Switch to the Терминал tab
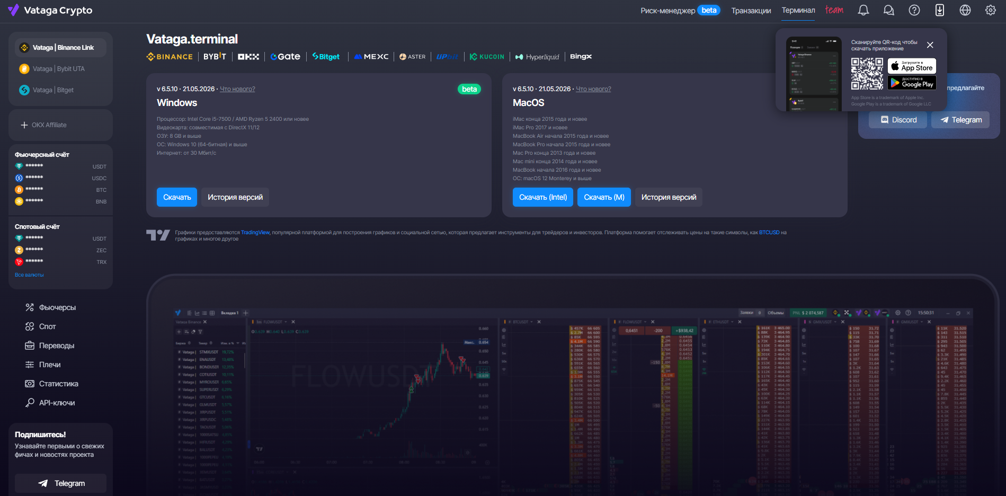Image resolution: width=1006 pixels, height=496 pixels. pyautogui.click(x=798, y=11)
